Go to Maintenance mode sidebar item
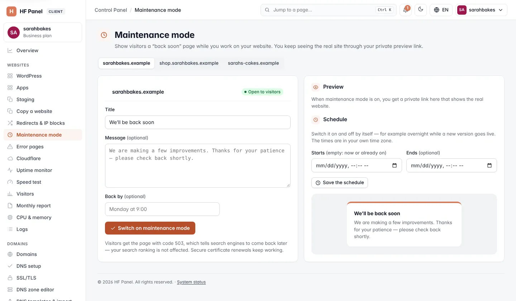The image size is (516, 301). 43,135
